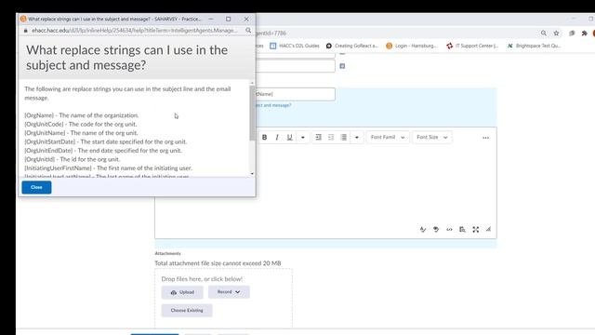
Task: Click the bookmark star icon in Chrome
Action: (556, 33)
